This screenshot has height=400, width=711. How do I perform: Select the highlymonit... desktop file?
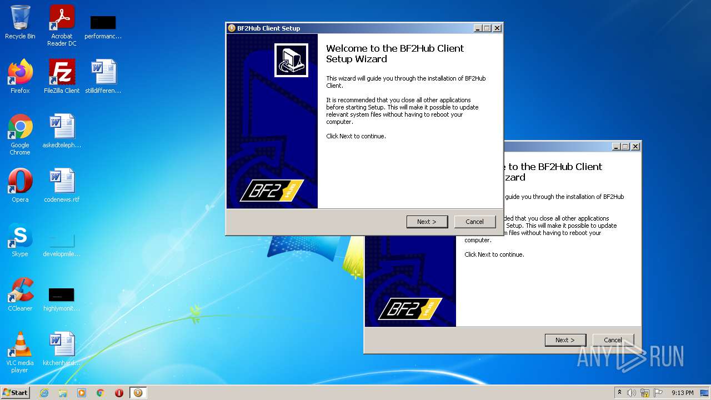[x=62, y=299]
